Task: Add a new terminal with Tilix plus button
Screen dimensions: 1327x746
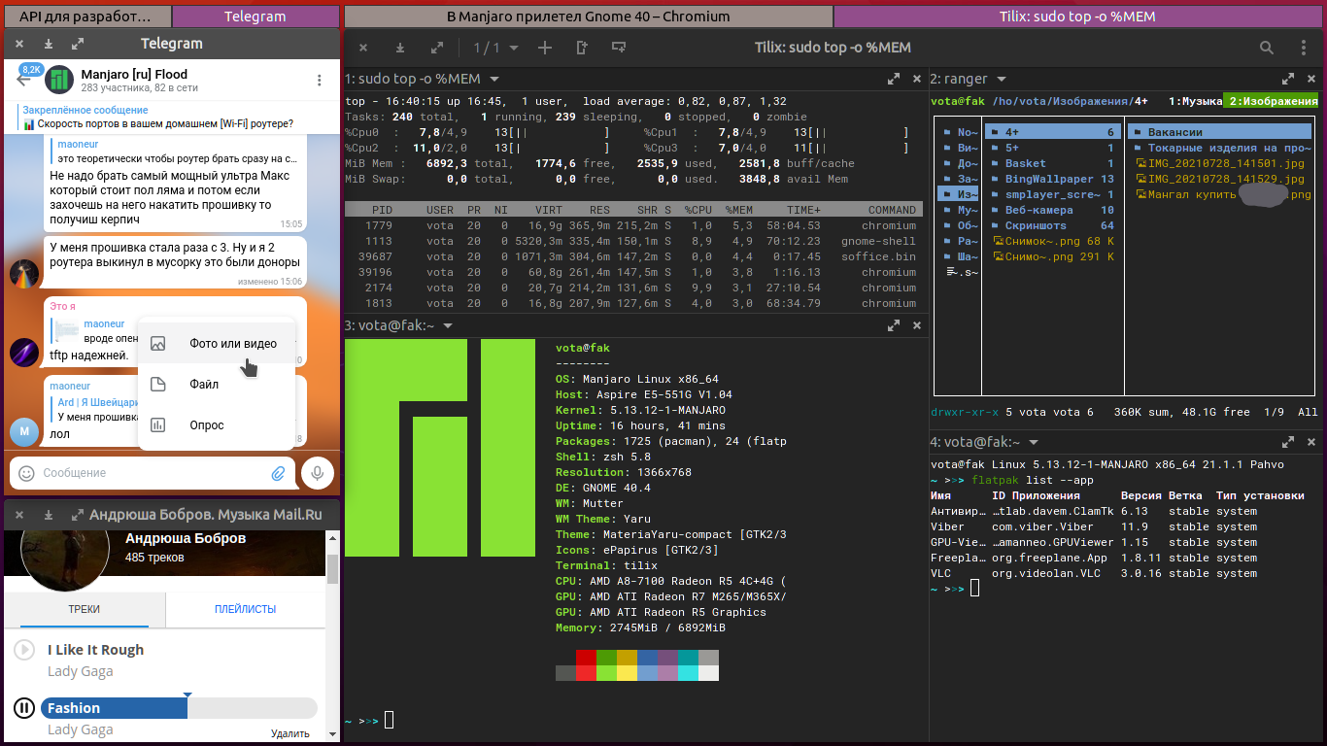Action: coord(545,48)
